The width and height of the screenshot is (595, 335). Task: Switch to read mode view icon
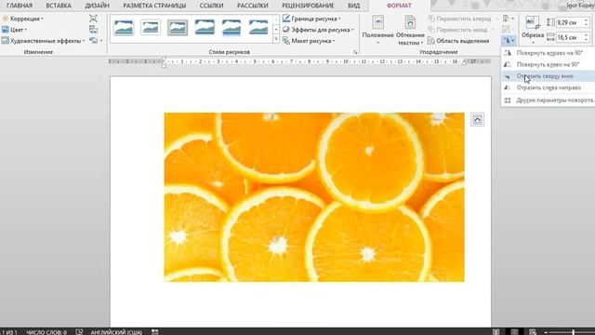496,332
